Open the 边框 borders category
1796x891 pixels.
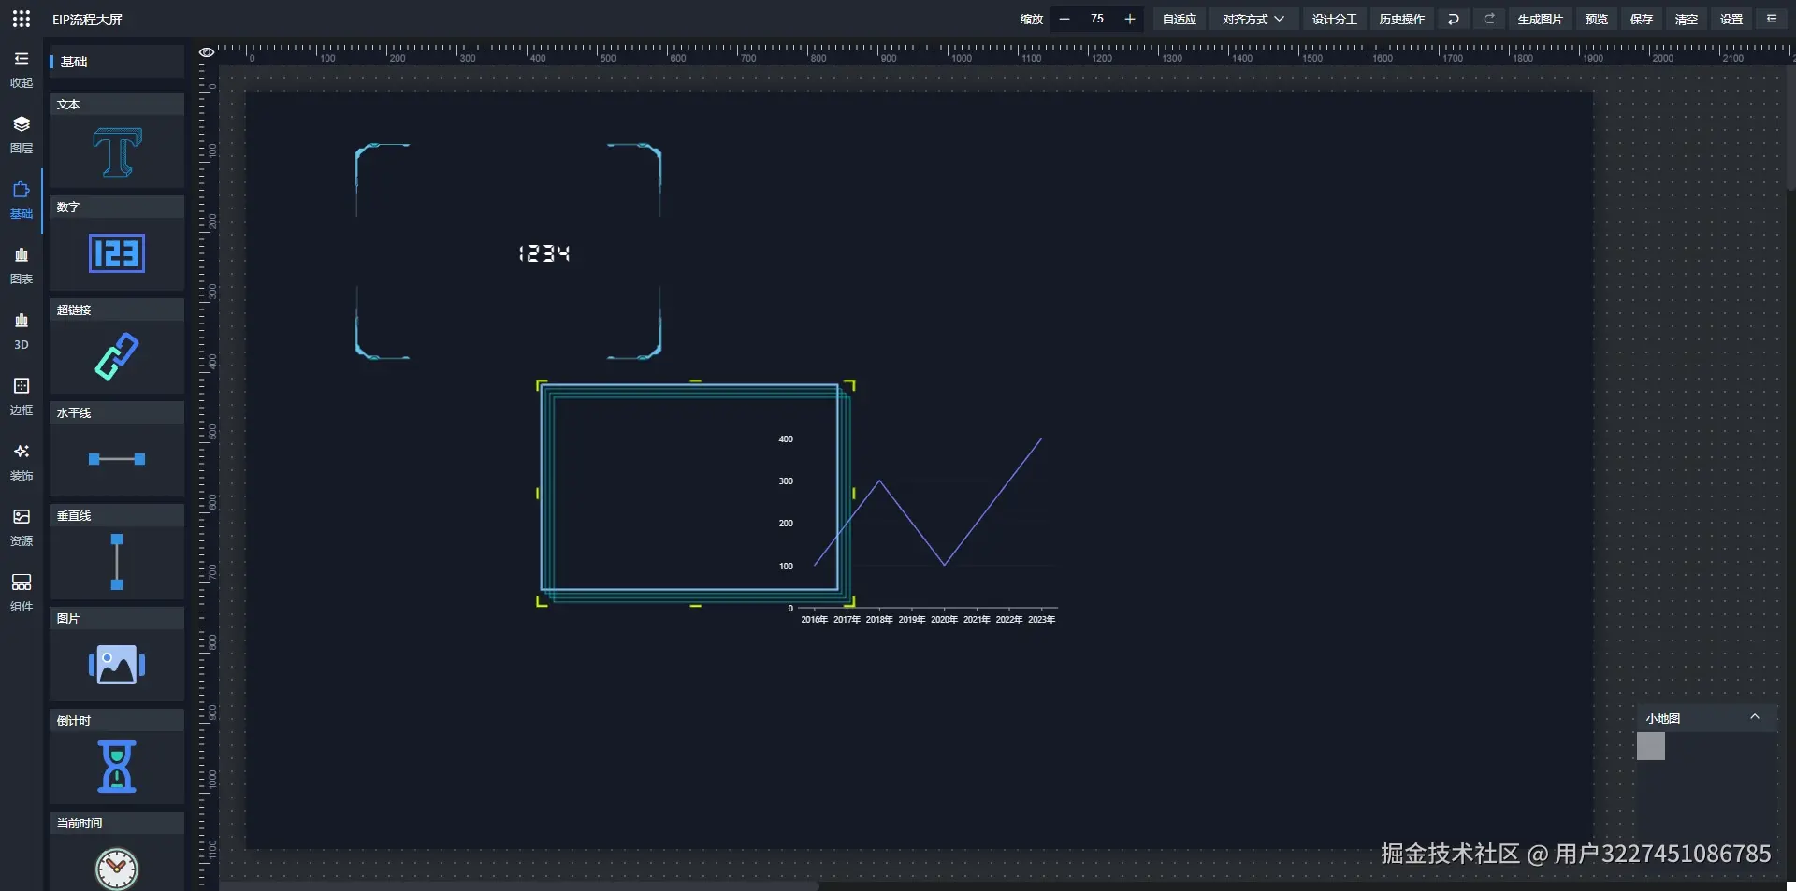click(x=22, y=396)
